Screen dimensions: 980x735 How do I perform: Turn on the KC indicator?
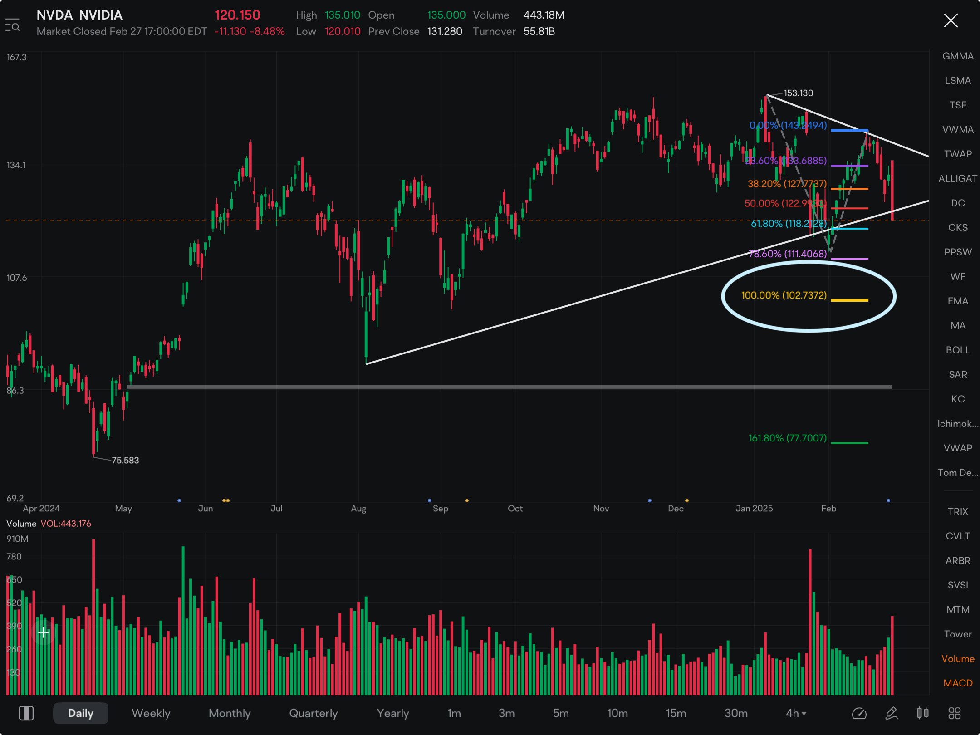click(958, 399)
